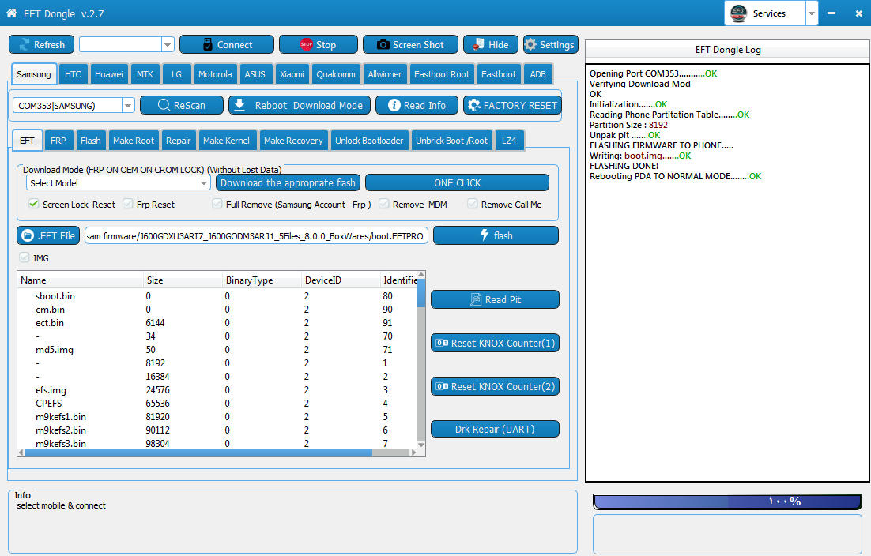Click the lightning bolt flash icon

pyautogui.click(x=485, y=235)
